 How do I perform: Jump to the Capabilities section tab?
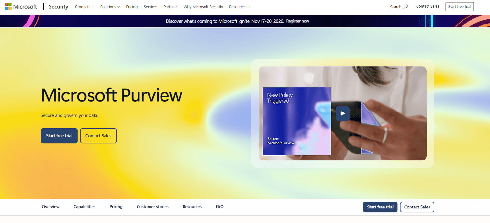click(x=84, y=207)
